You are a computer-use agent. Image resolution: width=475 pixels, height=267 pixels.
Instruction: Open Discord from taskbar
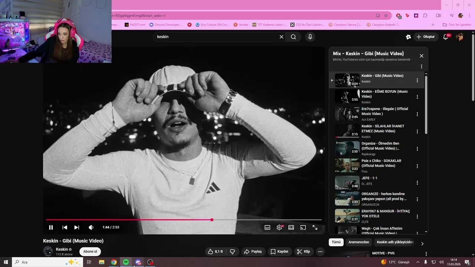click(138, 262)
